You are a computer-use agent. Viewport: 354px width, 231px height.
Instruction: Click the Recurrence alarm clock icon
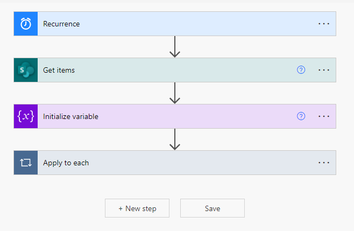(x=26, y=24)
